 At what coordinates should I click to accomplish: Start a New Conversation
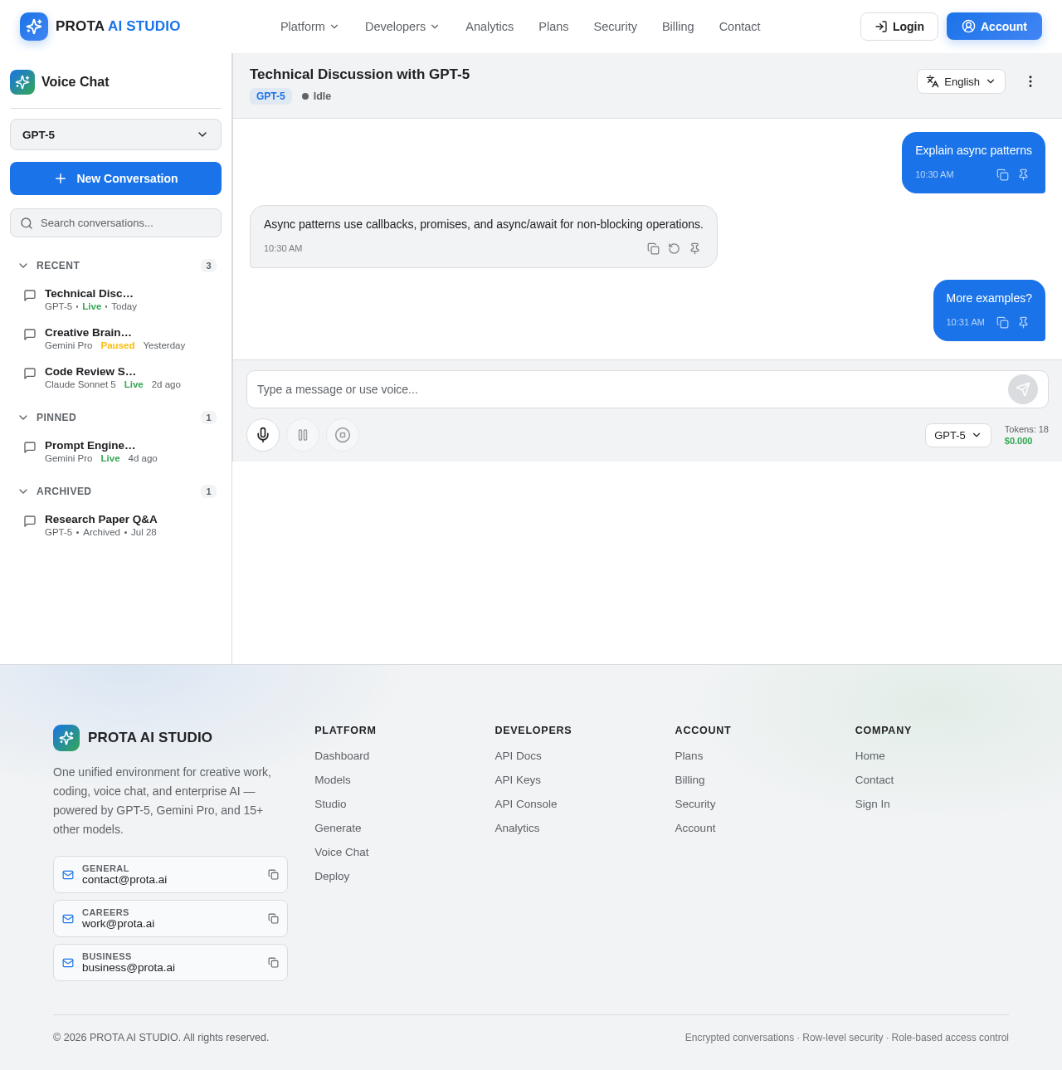115,178
